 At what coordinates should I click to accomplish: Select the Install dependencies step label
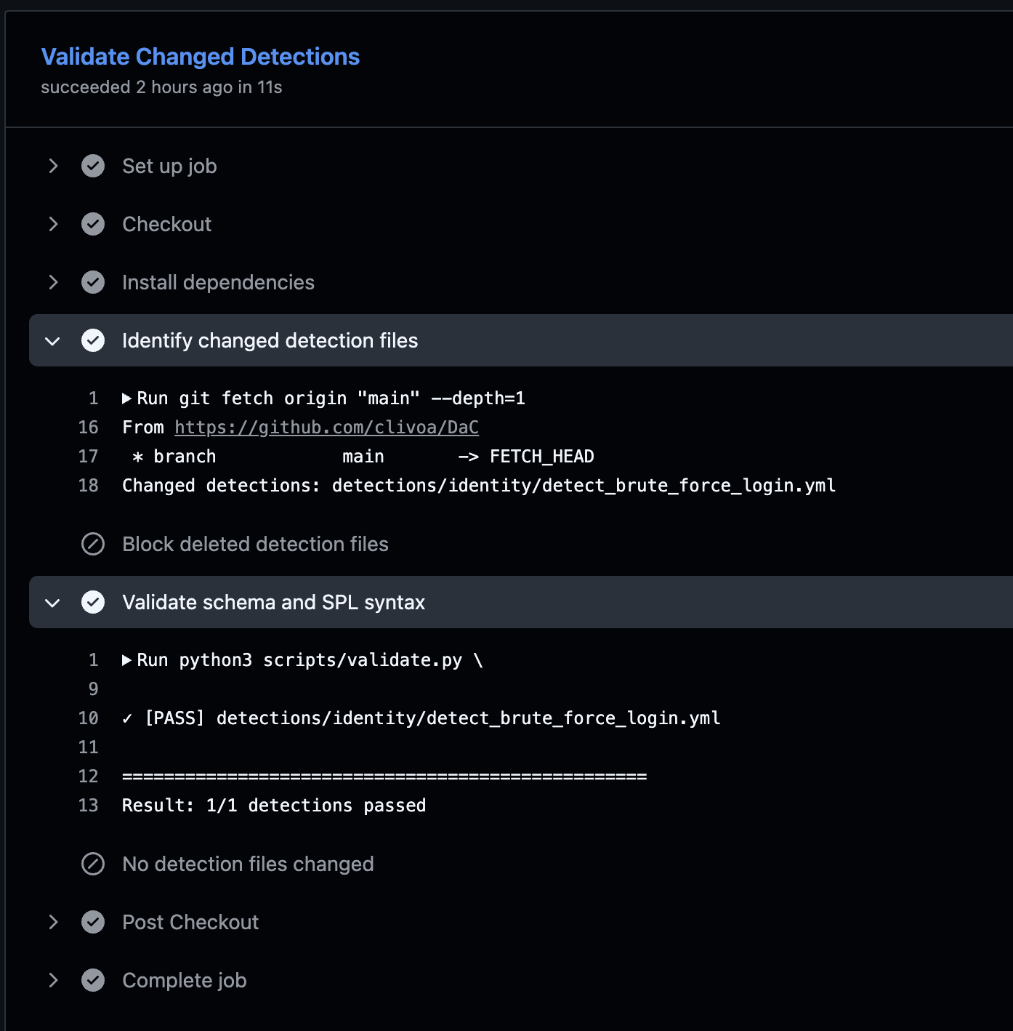pos(218,282)
